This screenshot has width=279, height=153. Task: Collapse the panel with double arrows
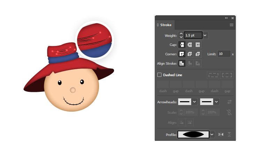(x=226, y=18)
